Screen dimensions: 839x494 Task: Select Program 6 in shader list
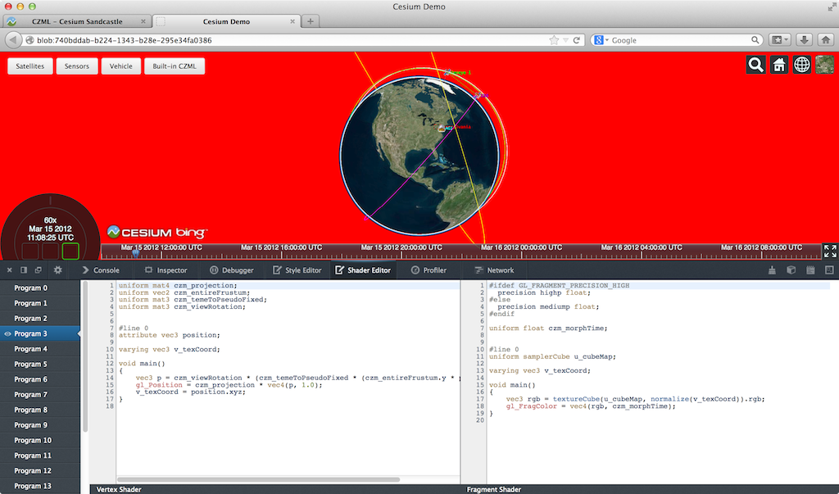pos(40,379)
